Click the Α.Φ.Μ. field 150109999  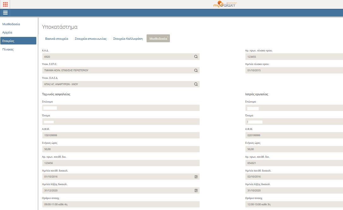coord(121,135)
